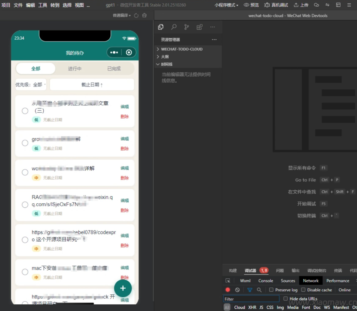
Task: Open the 转到 menu
Action: (55, 5)
